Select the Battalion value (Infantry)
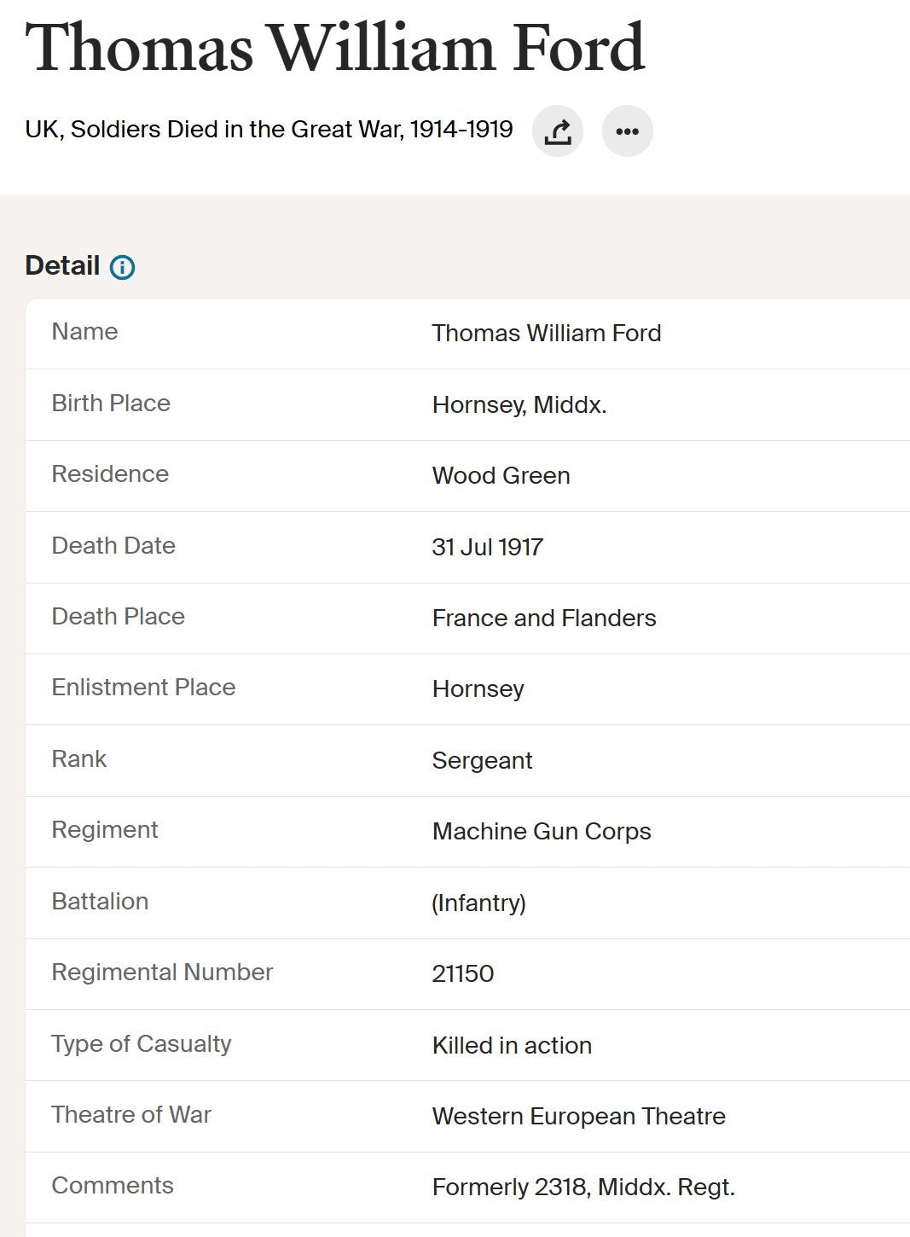This screenshot has height=1237, width=910. pos(478,903)
